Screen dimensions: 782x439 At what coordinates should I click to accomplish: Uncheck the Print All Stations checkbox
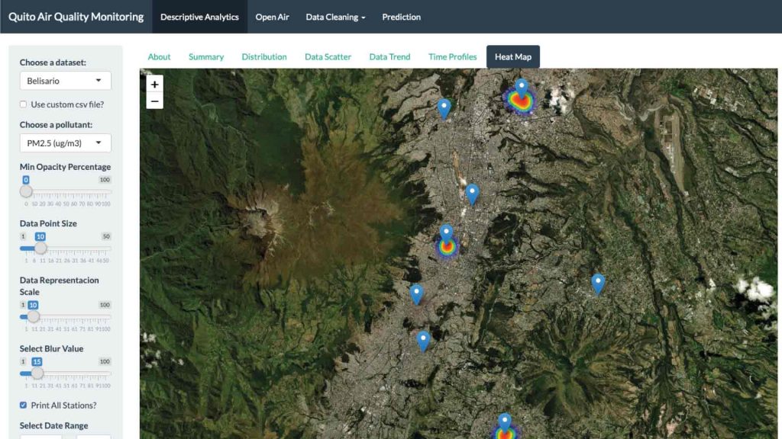pyautogui.click(x=24, y=405)
